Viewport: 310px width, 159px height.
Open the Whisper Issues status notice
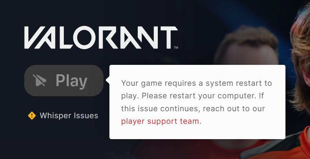63,115
